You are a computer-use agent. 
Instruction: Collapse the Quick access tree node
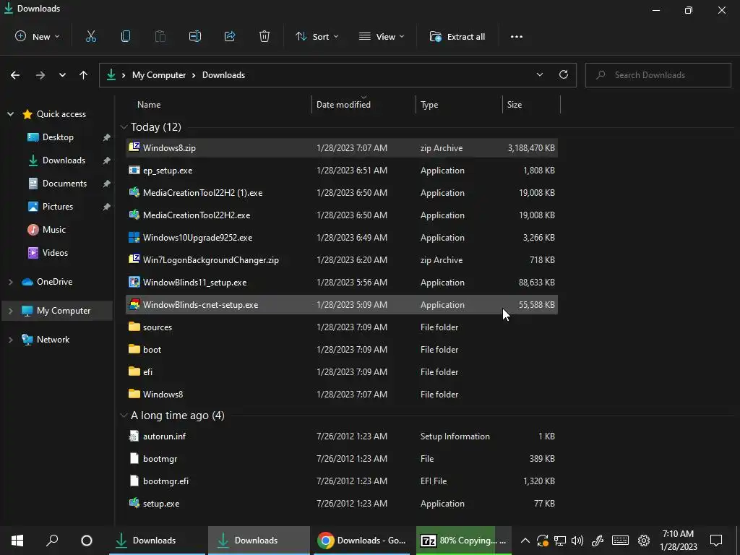[10, 113]
